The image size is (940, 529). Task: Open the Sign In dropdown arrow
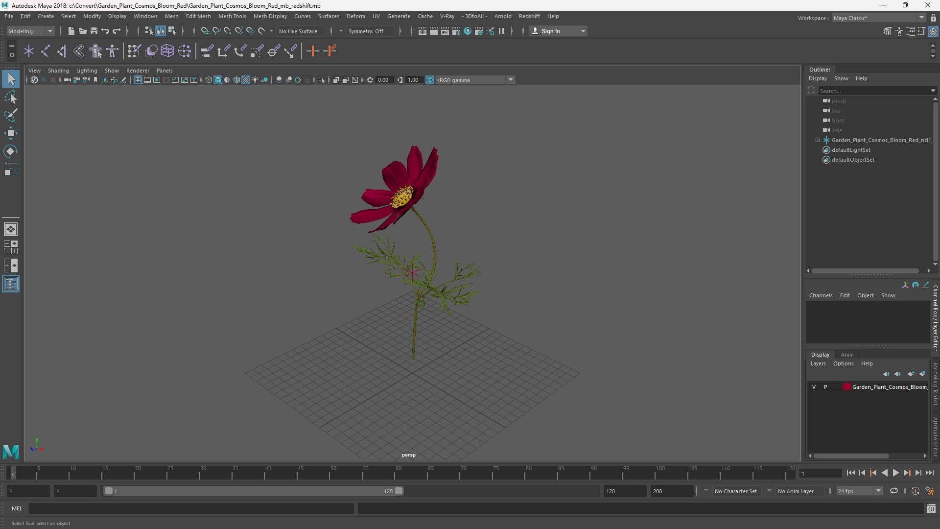coord(583,31)
